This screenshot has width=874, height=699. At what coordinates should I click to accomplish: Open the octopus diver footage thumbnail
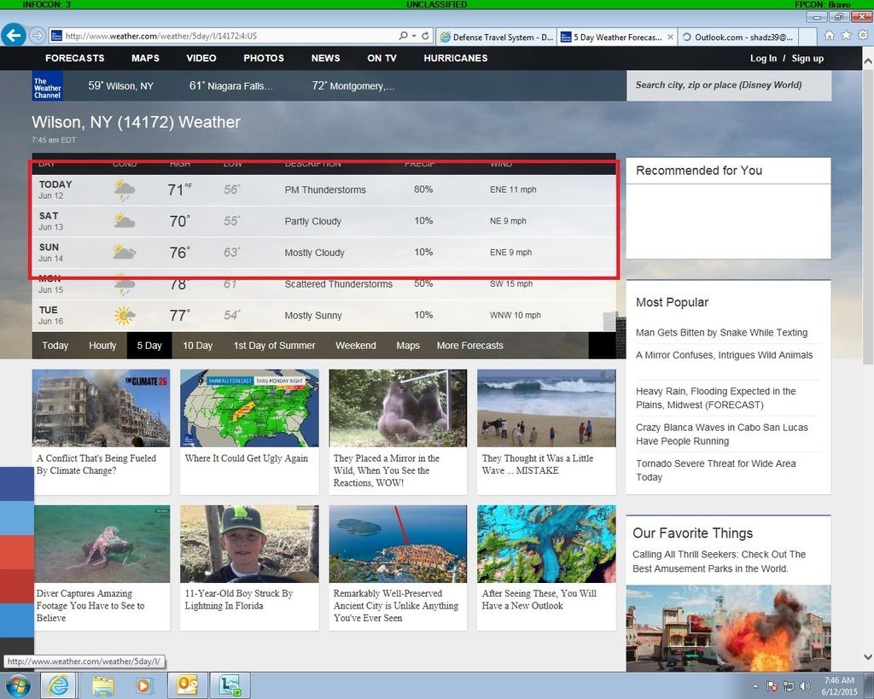pyautogui.click(x=102, y=544)
